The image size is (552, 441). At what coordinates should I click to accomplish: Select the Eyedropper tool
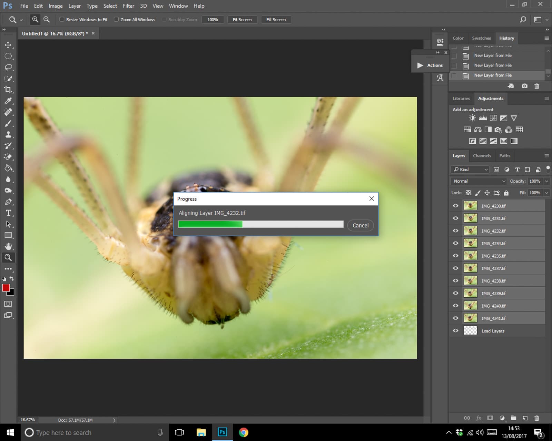[x=8, y=101]
